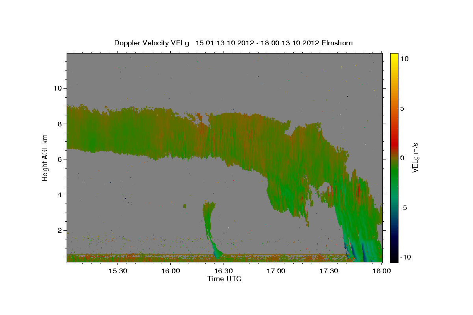Click the 17:00 time tick label
The width and height of the screenshot is (473, 315).
coord(276,271)
